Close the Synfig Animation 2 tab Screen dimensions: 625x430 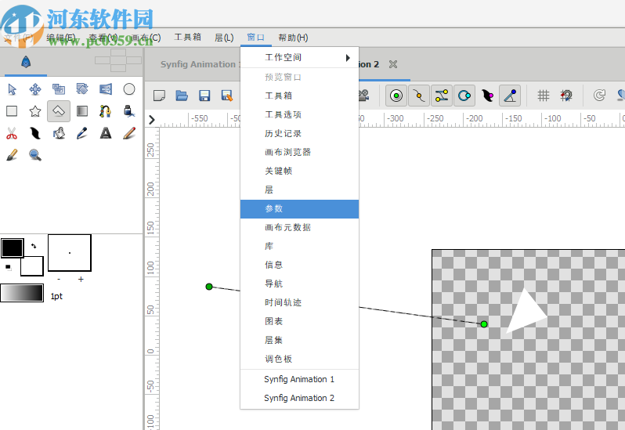393,64
